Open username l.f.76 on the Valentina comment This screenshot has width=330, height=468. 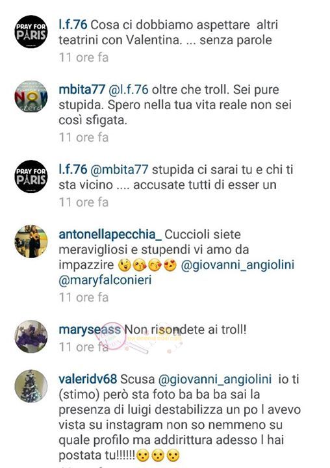[73, 25]
